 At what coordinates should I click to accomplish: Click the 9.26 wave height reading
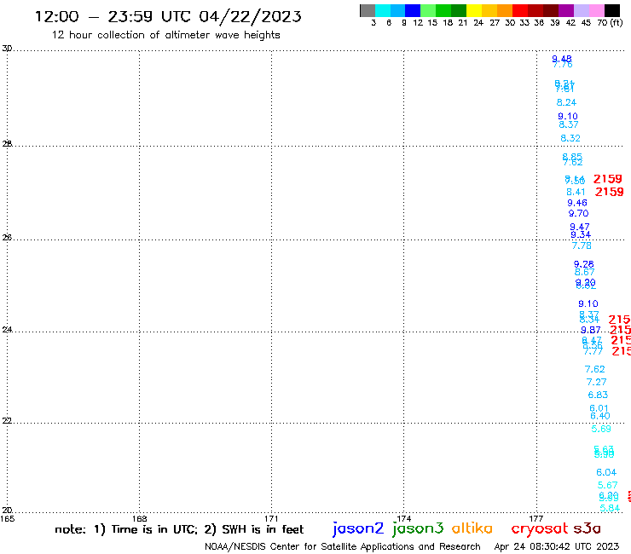tap(583, 264)
